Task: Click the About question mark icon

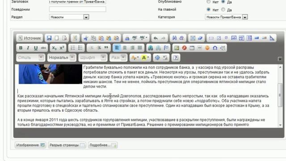Action: pyautogui.click(x=176, y=58)
